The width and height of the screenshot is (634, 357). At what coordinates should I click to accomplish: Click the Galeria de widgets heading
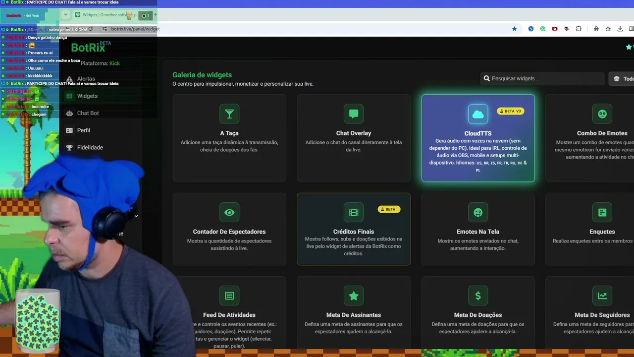[202, 75]
